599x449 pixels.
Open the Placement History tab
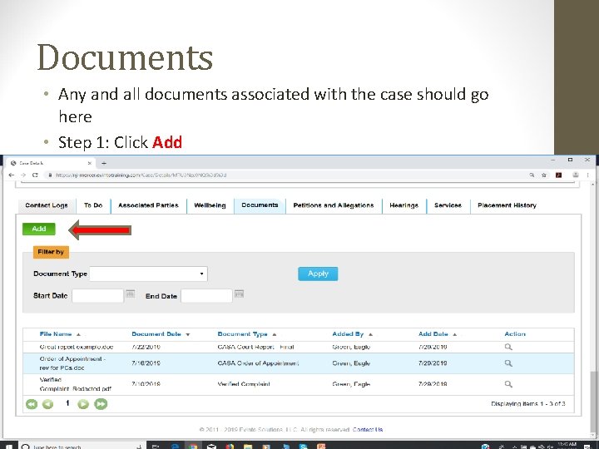pyautogui.click(x=507, y=205)
